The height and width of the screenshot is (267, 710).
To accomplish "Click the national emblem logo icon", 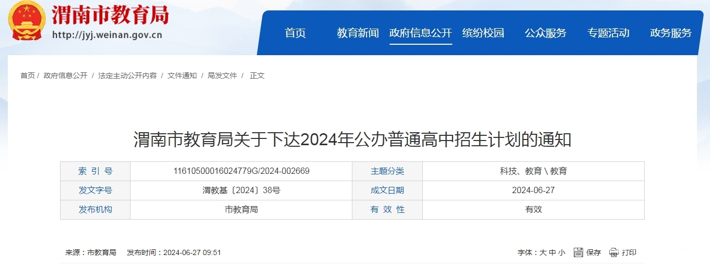I will click(x=27, y=21).
